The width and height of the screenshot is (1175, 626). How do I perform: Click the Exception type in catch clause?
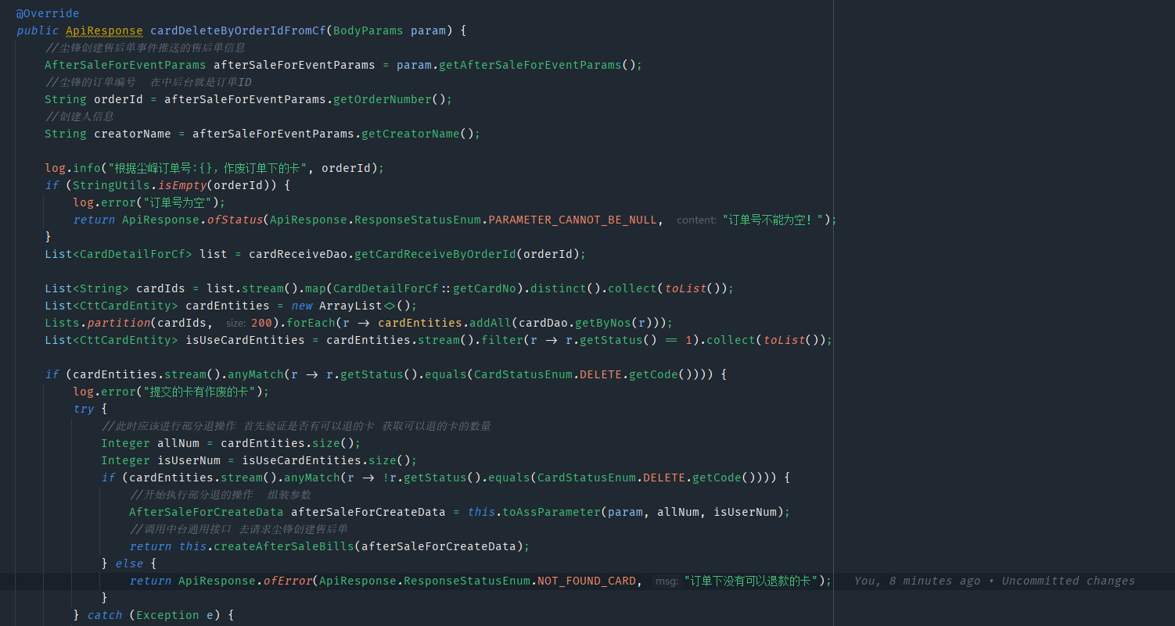pos(167,615)
